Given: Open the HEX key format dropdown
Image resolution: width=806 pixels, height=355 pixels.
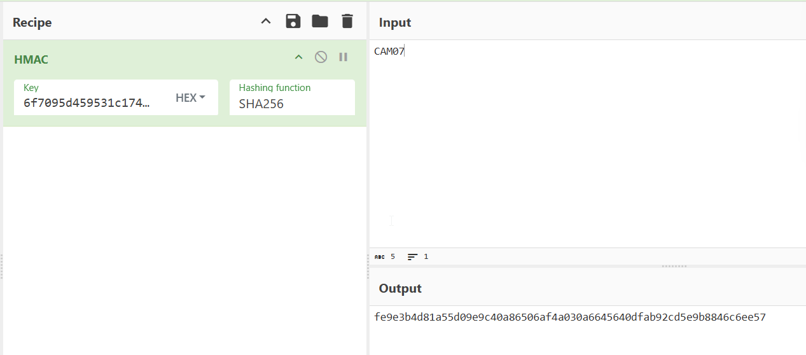Looking at the screenshot, I should click(191, 97).
